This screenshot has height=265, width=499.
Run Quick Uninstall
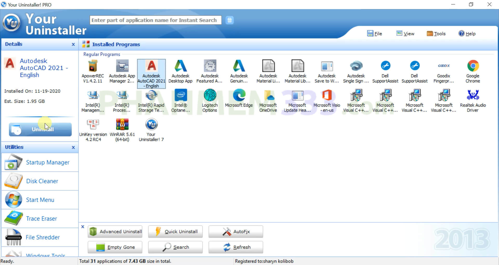[x=175, y=231]
